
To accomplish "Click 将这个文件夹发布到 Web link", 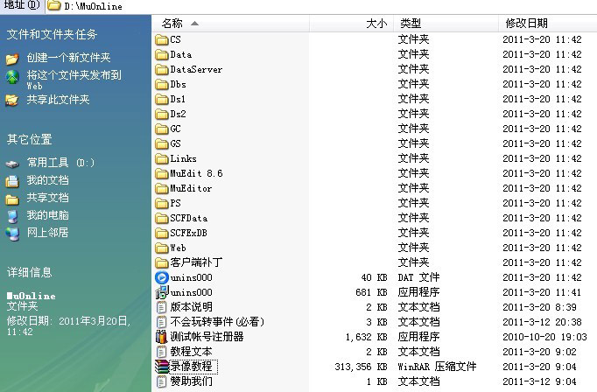I will pos(74,75).
